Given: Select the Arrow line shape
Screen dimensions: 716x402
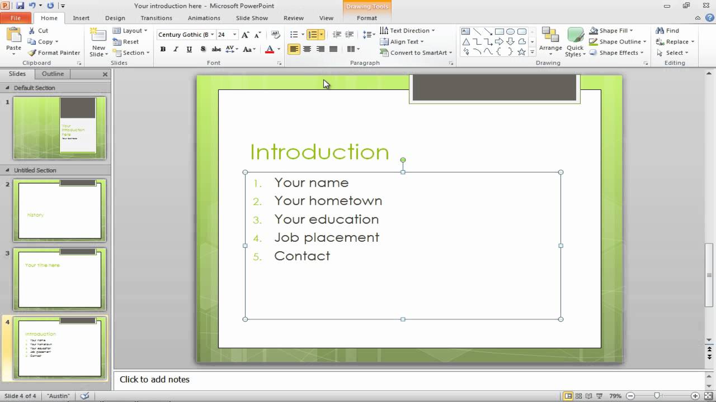Looking at the screenshot, I should [488, 32].
